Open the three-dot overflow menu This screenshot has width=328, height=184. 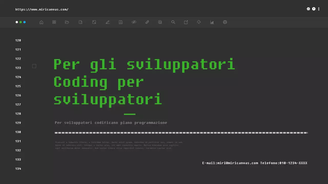click(319, 9)
